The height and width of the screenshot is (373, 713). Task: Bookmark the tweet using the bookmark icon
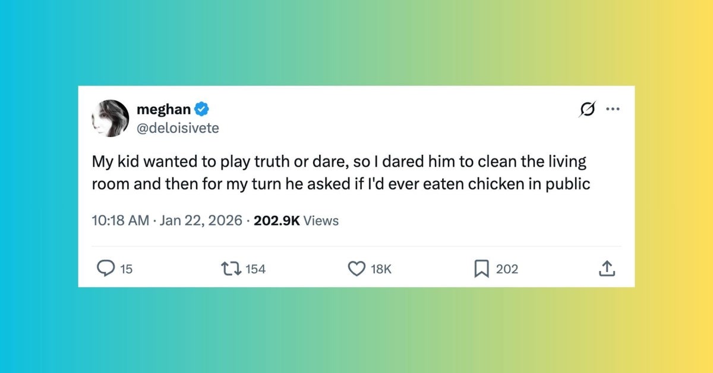[481, 269]
